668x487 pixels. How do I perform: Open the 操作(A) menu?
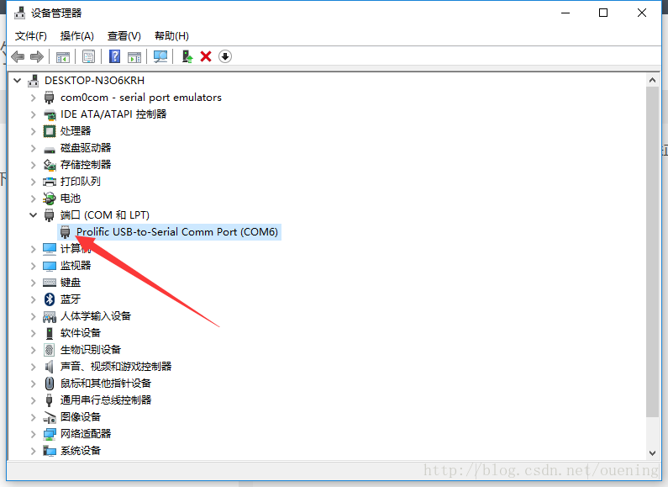click(77, 36)
